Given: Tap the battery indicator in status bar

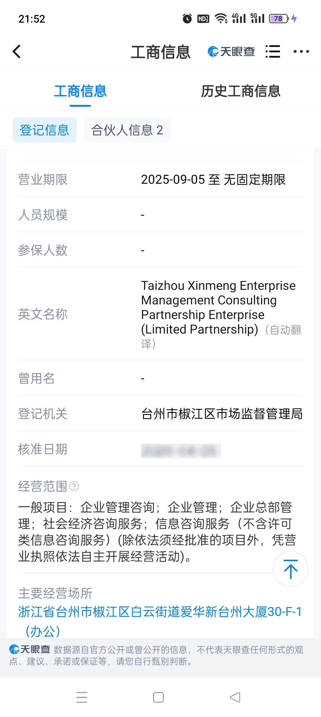Looking at the screenshot, I should [x=279, y=18].
